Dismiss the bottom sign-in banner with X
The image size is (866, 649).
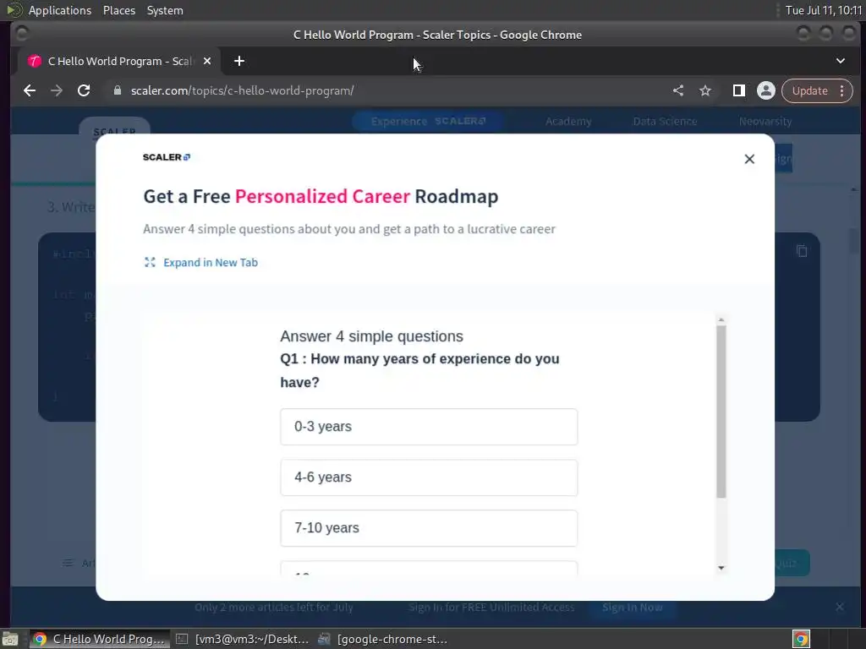(840, 607)
